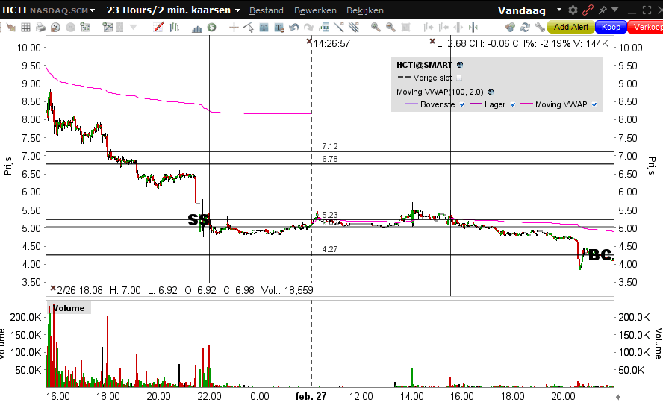
Task: Expand the 23 Hours/2 min. kaarsen dropdown
Action: click(237, 10)
